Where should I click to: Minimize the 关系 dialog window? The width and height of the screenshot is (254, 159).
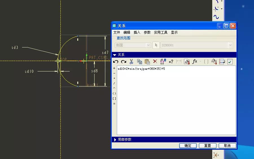[x=220, y=26]
